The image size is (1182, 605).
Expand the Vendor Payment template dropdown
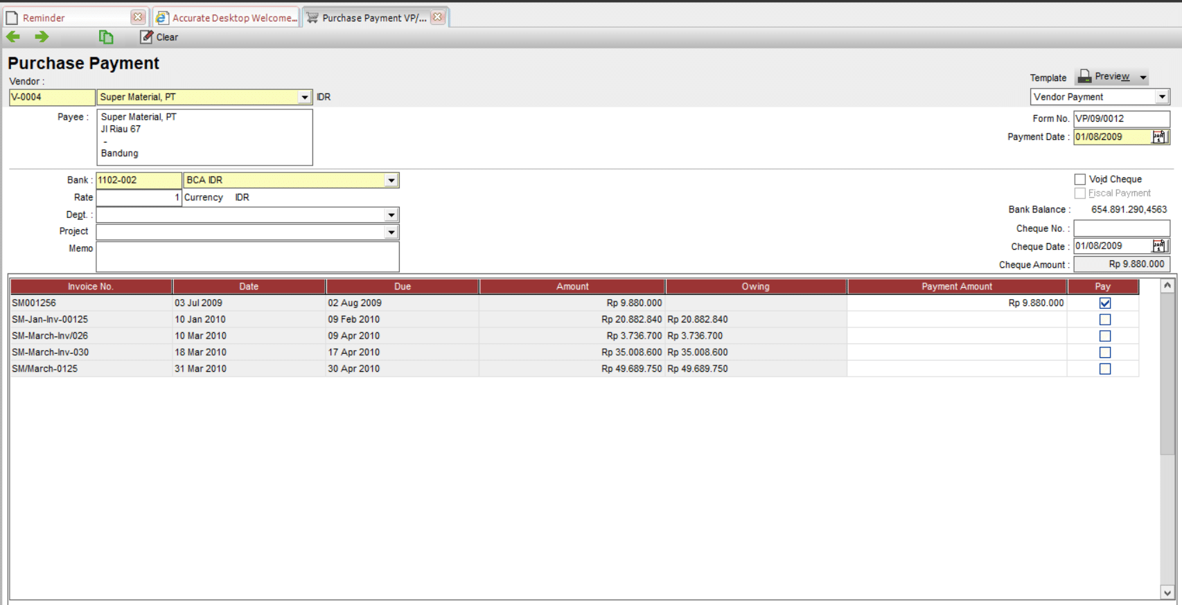coord(1162,97)
